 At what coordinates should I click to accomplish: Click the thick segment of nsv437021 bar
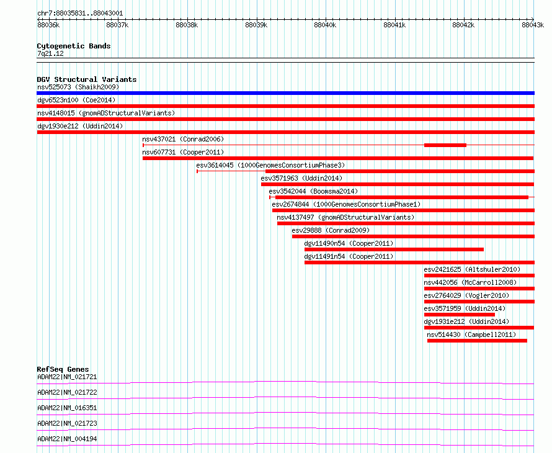coord(445,145)
